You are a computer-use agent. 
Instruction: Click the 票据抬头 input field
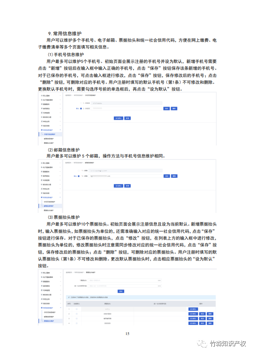125,280
